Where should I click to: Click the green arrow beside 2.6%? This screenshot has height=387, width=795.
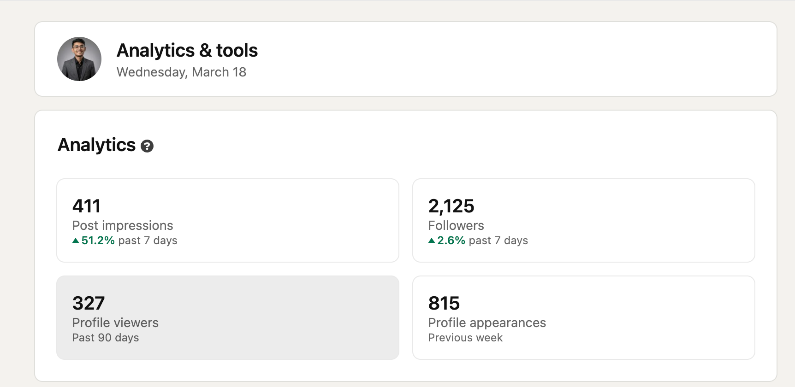tap(432, 240)
